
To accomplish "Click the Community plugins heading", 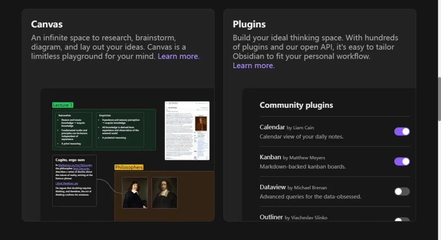I will click(x=296, y=105).
